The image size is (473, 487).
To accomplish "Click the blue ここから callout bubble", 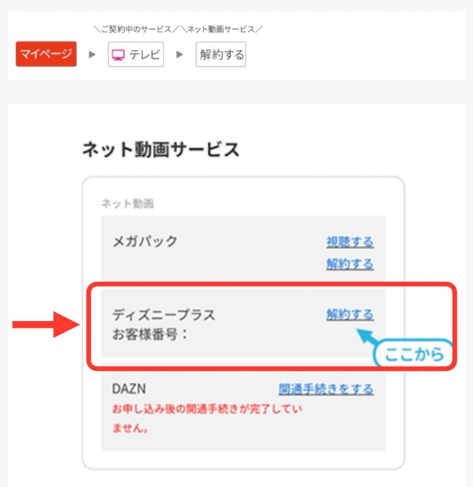I will coord(413,354).
